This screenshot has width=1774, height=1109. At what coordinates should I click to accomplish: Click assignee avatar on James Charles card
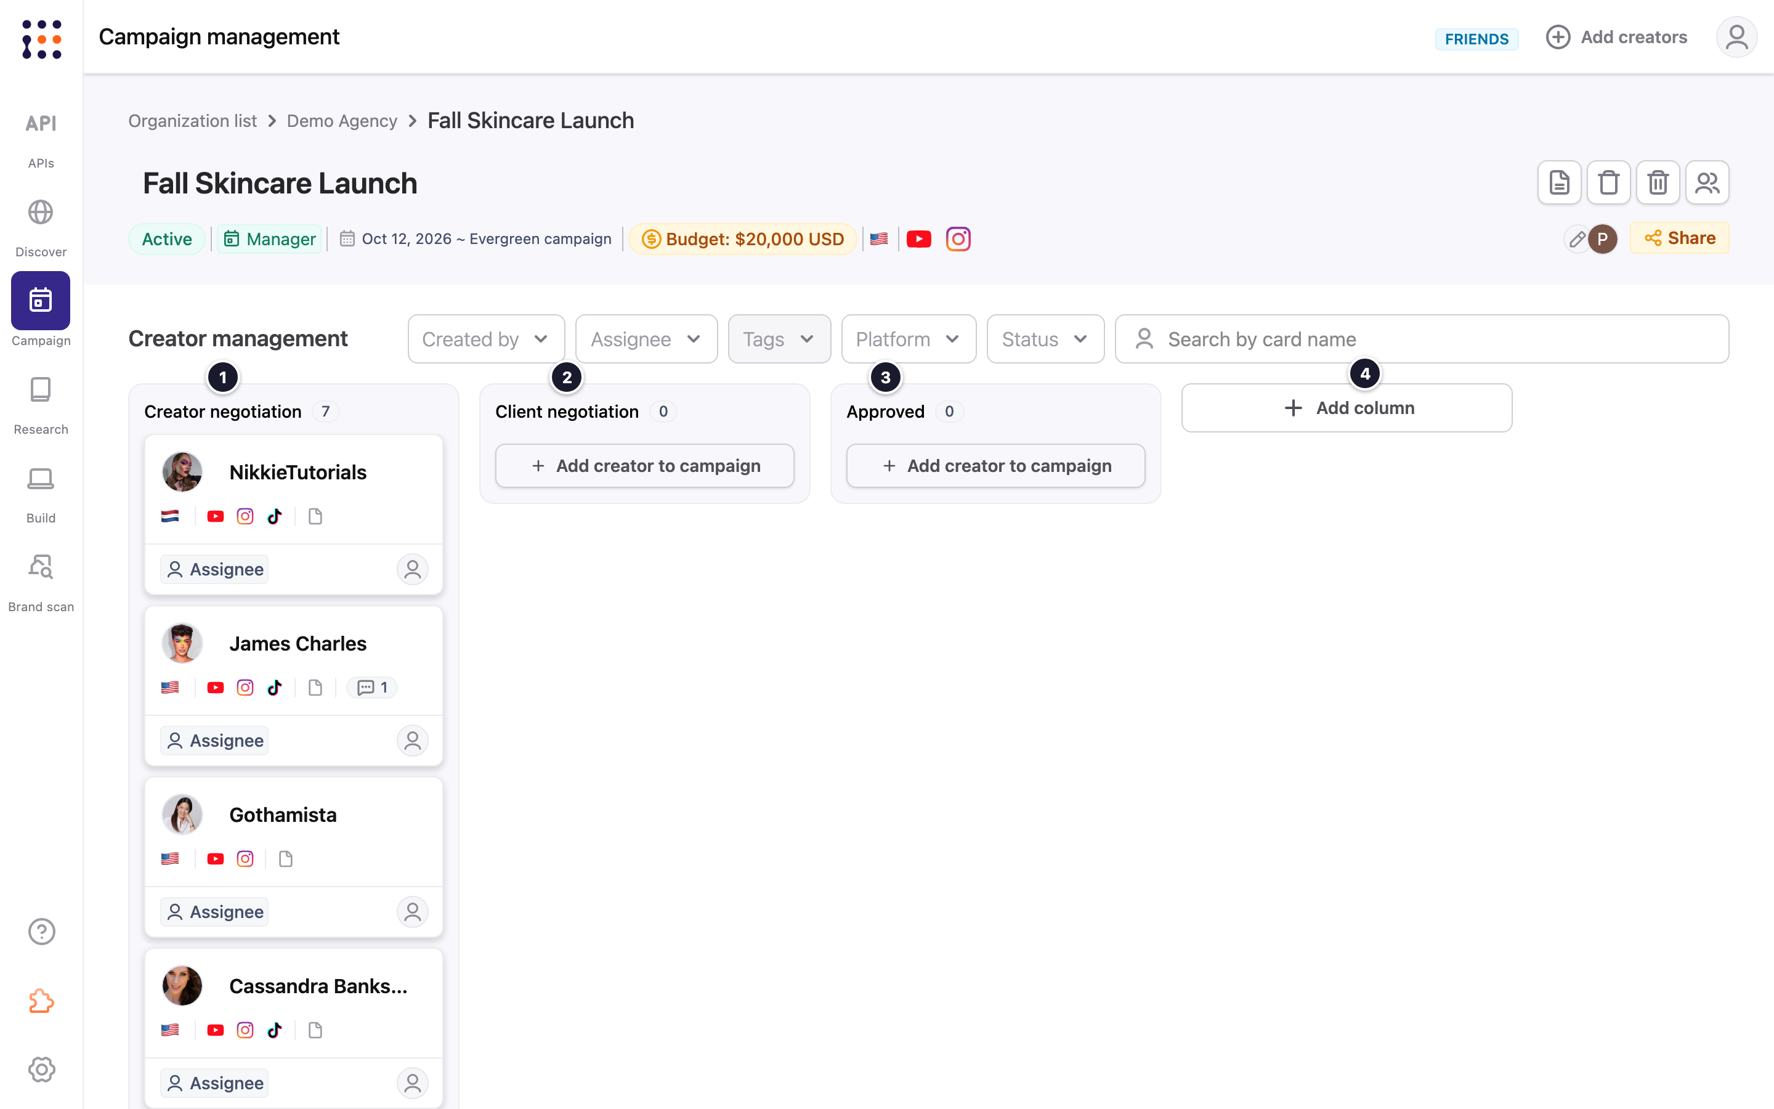[413, 740]
